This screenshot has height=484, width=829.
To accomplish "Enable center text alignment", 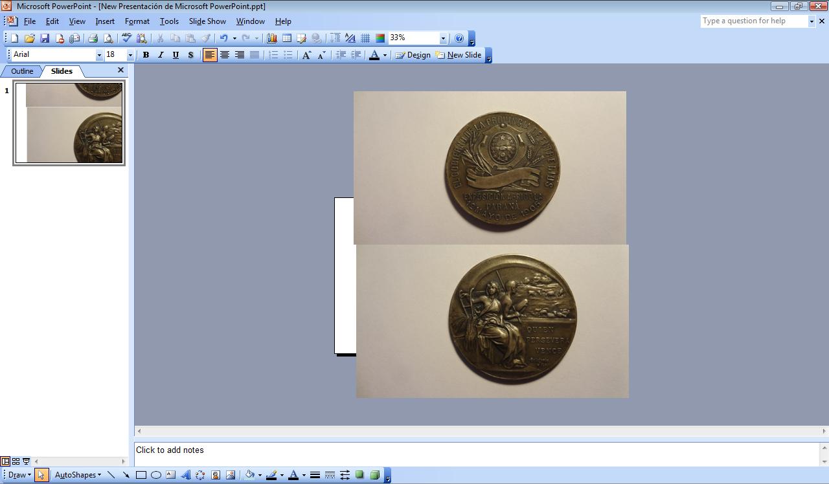I will (225, 55).
